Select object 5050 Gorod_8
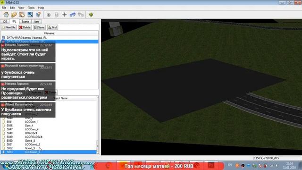 pyautogui.click(x=49, y=141)
